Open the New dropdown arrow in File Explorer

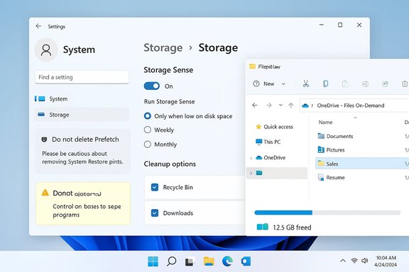[x=283, y=84]
